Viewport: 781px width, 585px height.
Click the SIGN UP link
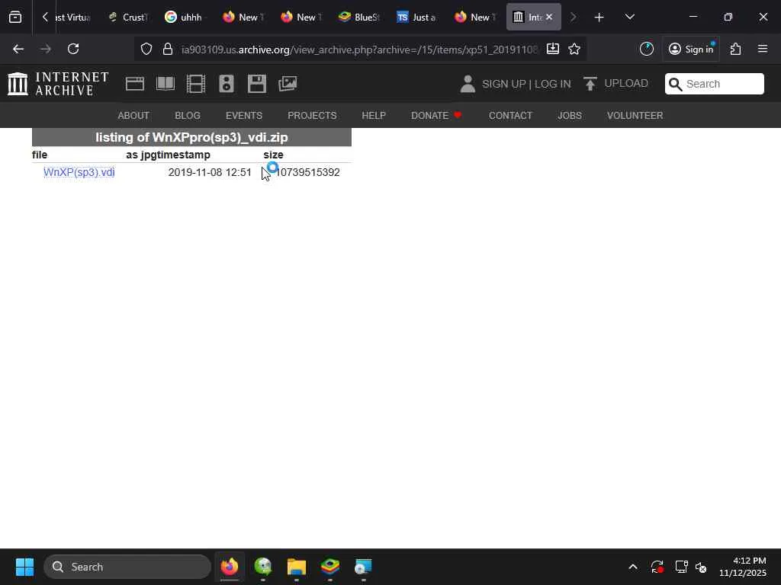point(503,84)
